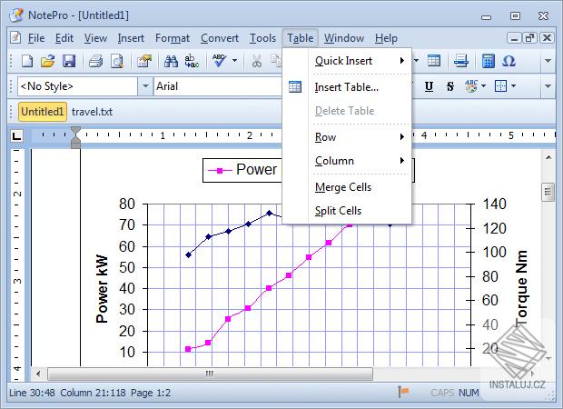Click the NUM indicator in status bar
This screenshot has width=563, height=409.
469,393
